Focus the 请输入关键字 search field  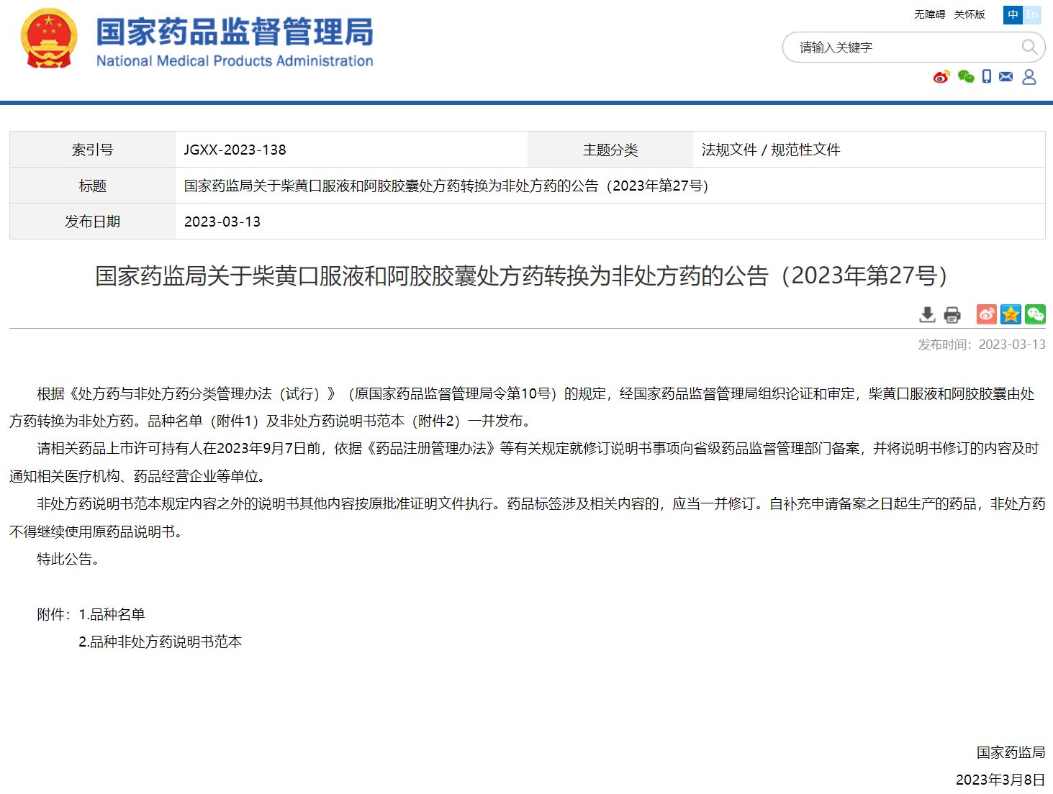903,47
